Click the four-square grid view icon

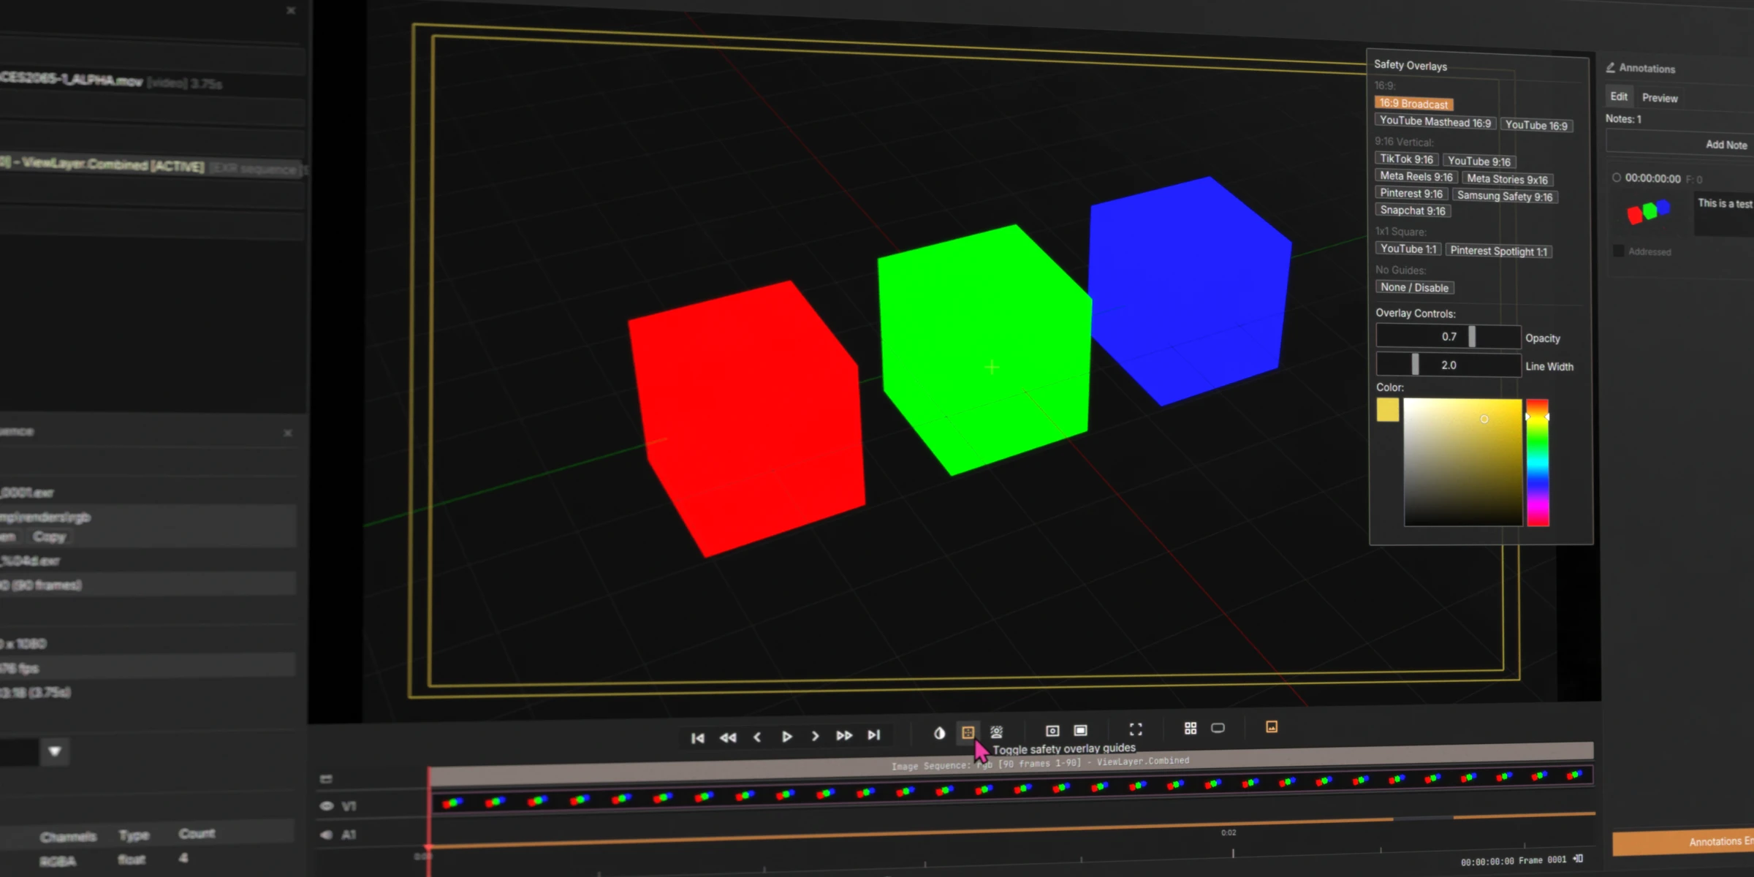(1191, 728)
